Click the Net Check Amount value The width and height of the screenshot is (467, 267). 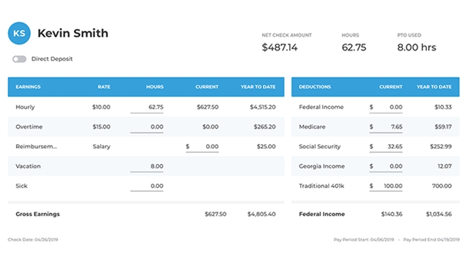coord(279,47)
